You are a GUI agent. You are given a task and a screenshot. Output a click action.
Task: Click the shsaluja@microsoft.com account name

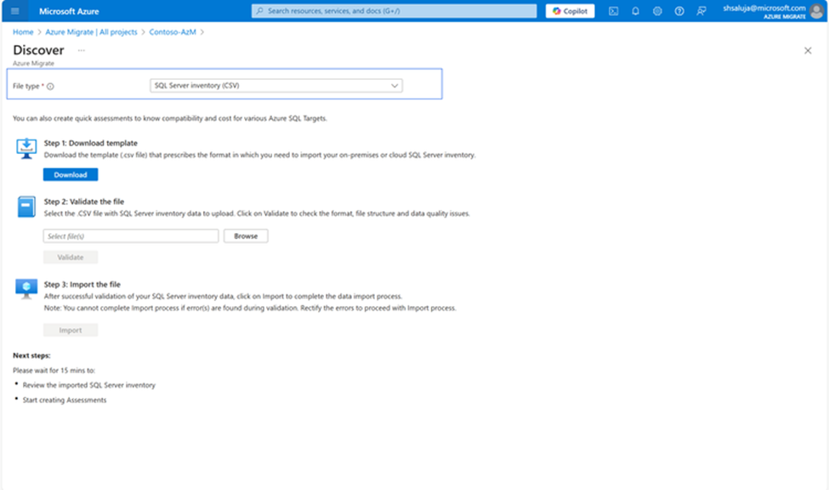tap(764, 8)
